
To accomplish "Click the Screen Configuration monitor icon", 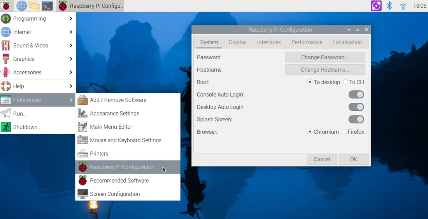I will [x=82, y=194].
